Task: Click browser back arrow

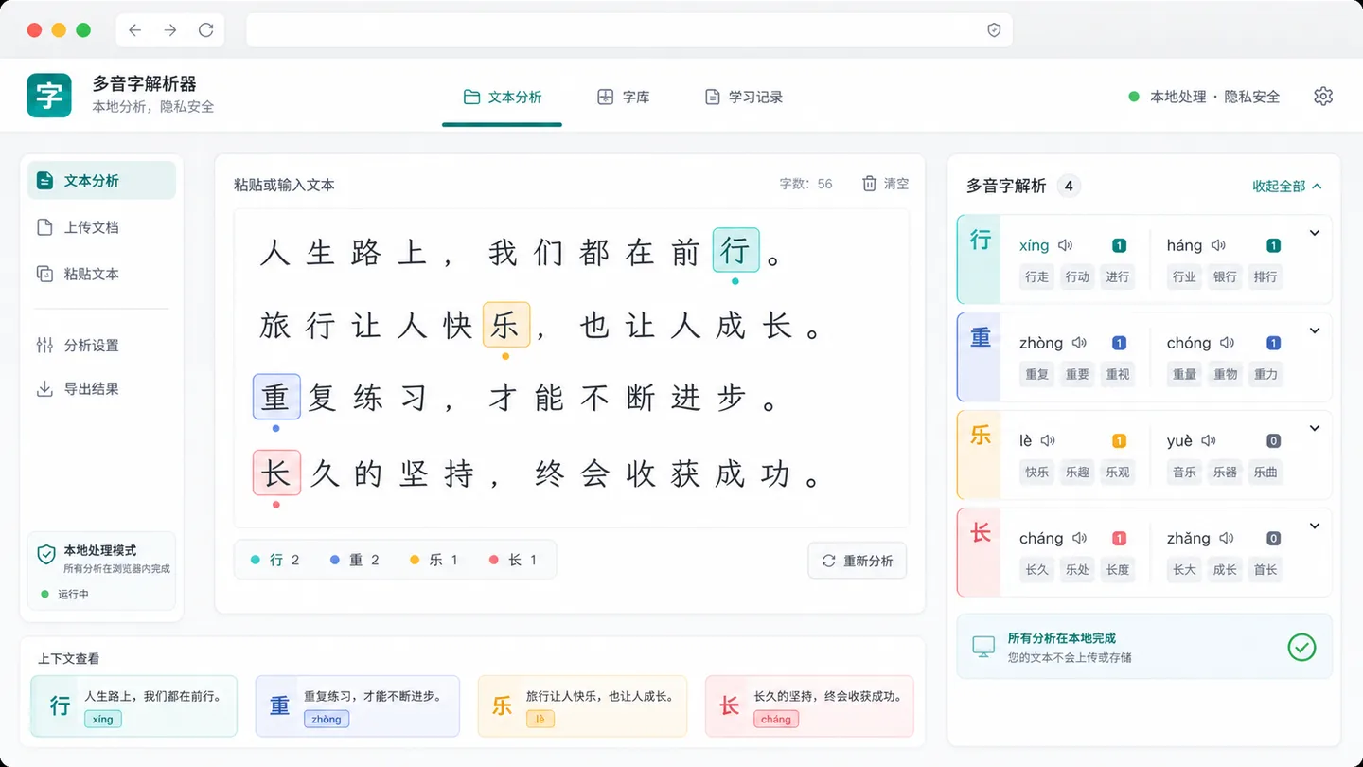Action: [x=135, y=30]
